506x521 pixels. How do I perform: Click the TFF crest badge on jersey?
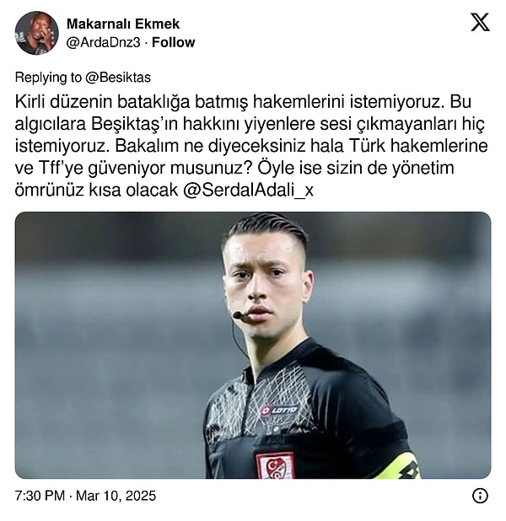(275, 465)
